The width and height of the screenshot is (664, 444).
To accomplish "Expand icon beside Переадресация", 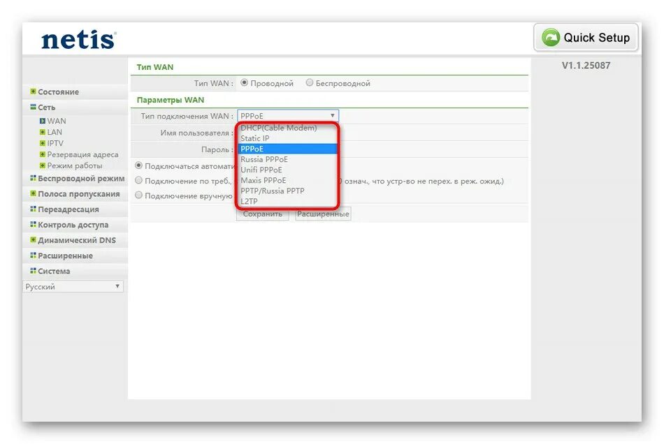I will pos(33,209).
